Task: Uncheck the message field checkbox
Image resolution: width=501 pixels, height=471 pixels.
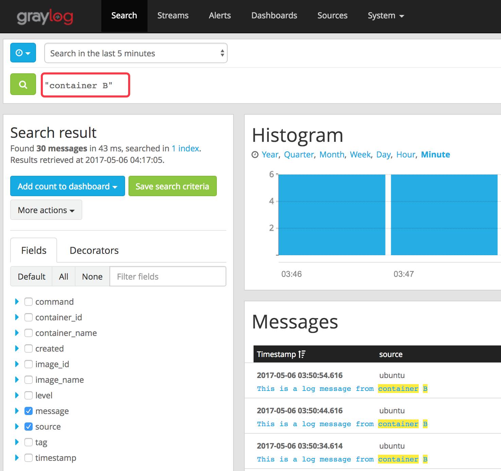Action: pyautogui.click(x=29, y=411)
